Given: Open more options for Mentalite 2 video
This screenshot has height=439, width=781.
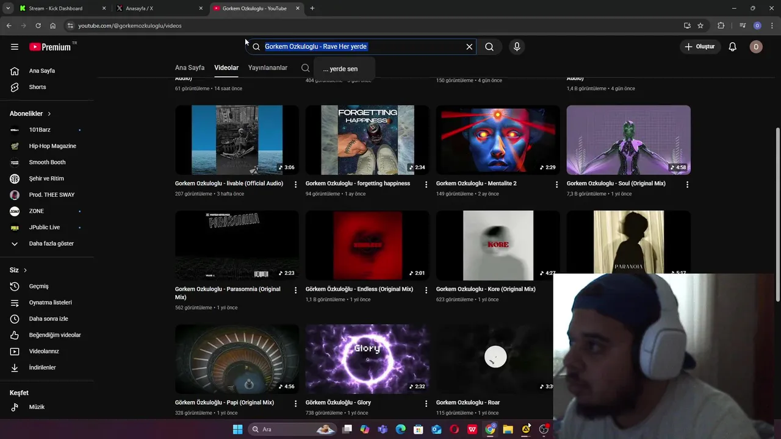Looking at the screenshot, I should [556, 184].
